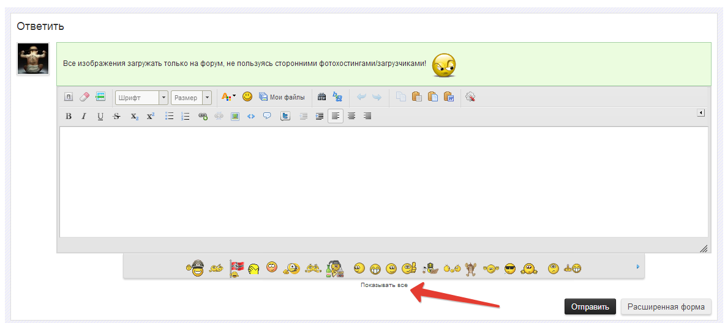Click the binoculars Find icon

tap(322, 96)
